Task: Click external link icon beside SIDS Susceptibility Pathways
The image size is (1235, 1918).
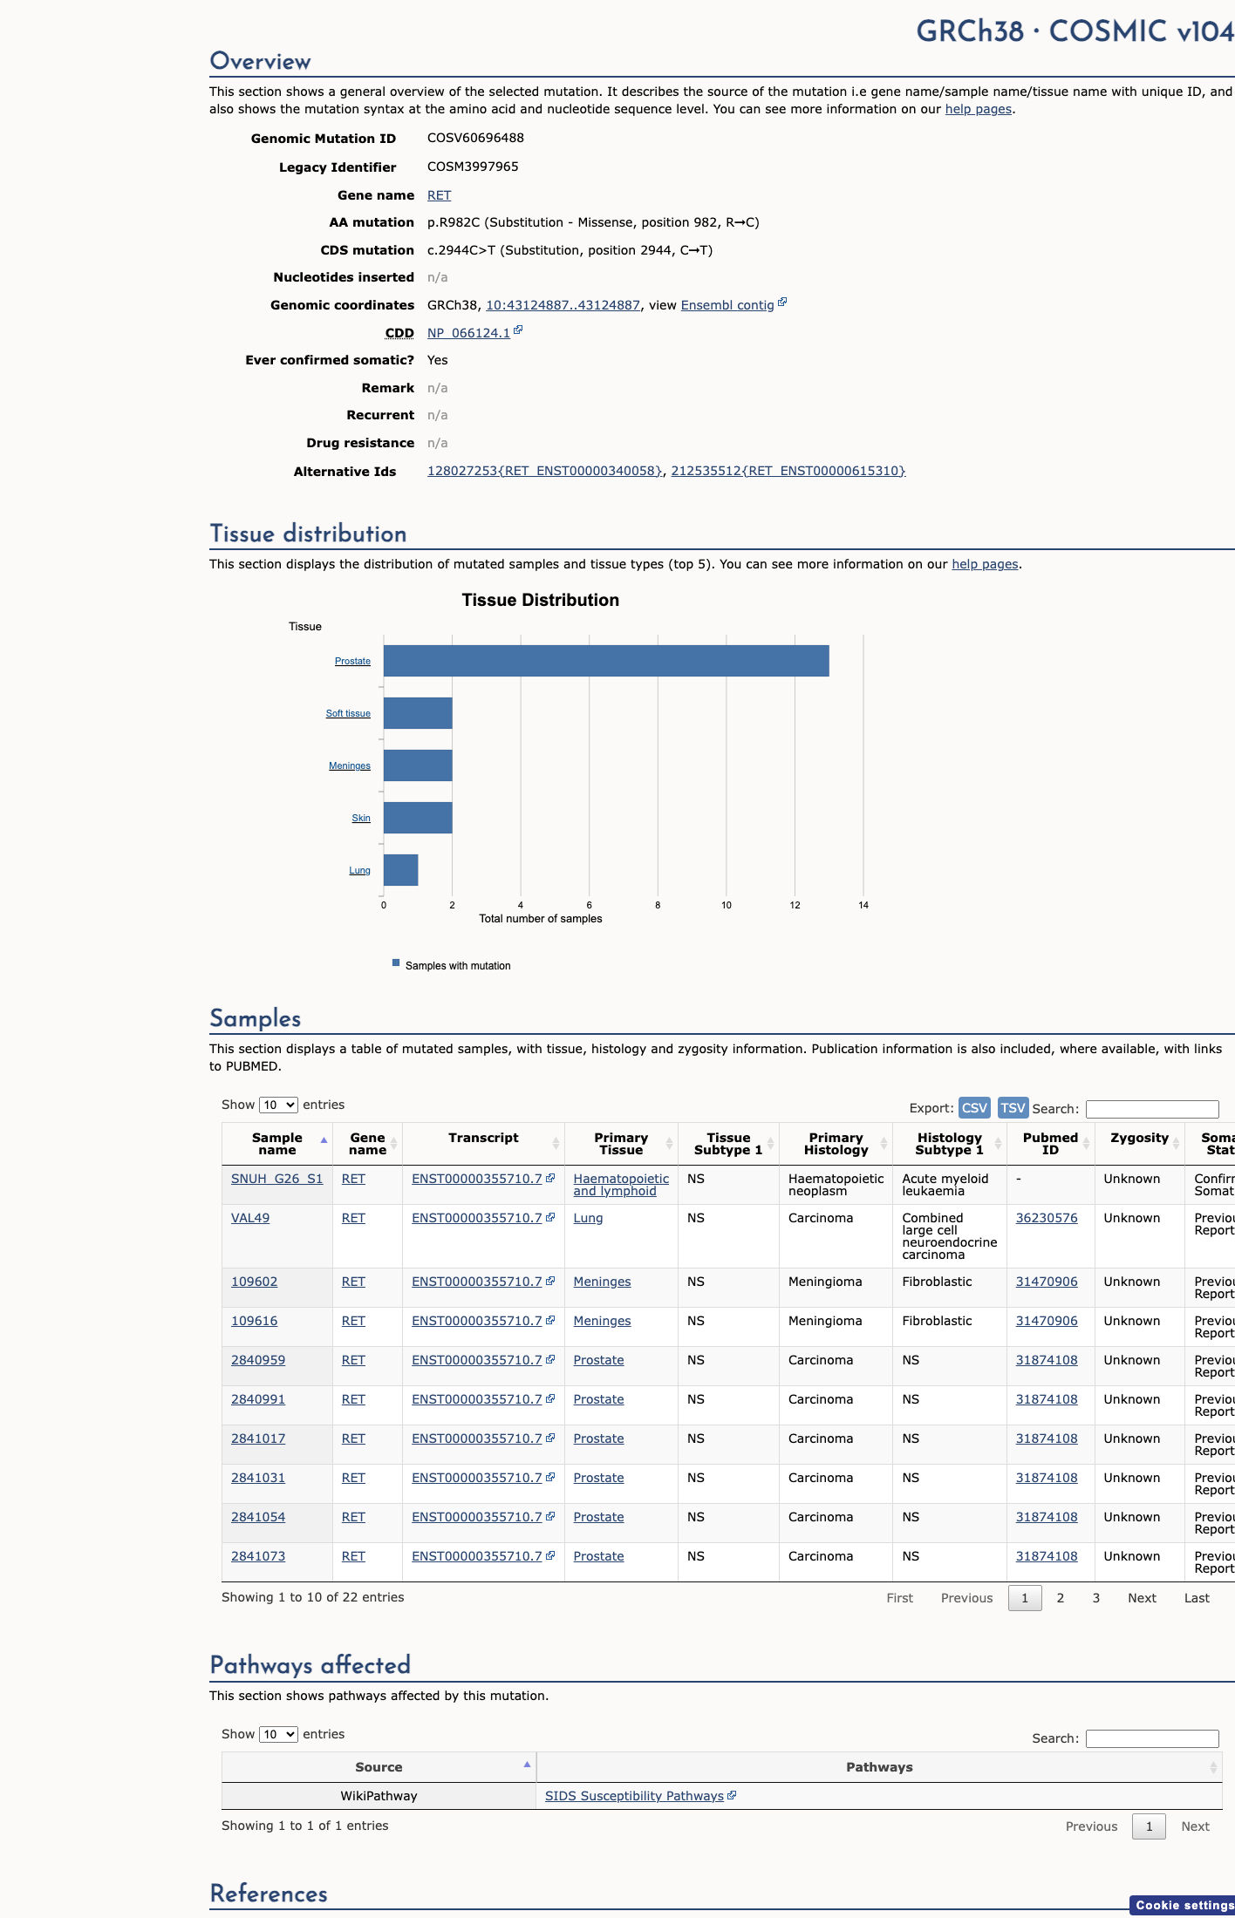Action: pos(732,1795)
